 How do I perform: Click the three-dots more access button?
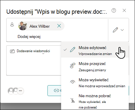(x=20, y=91)
